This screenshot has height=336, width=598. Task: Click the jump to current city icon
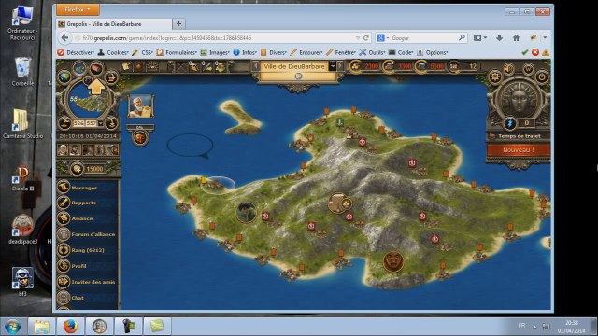tap(111, 77)
